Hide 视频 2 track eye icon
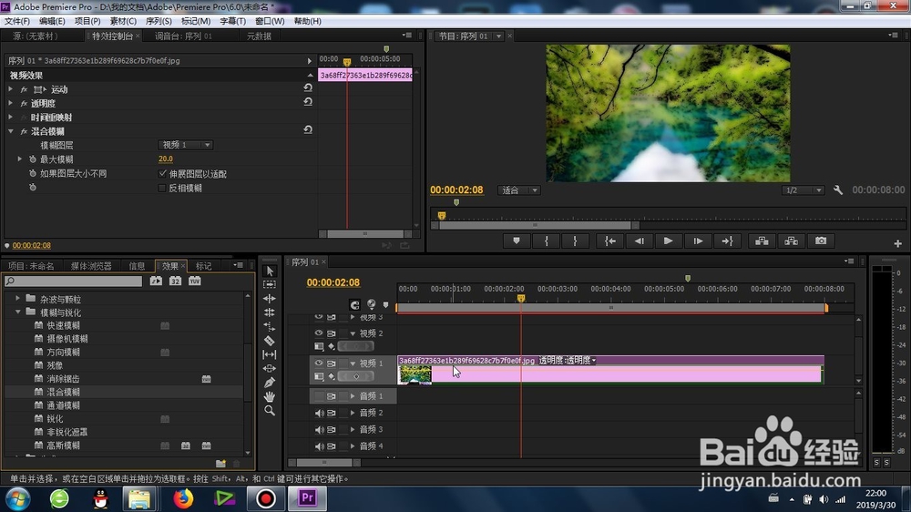This screenshot has width=911, height=512. click(x=318, y=333)
